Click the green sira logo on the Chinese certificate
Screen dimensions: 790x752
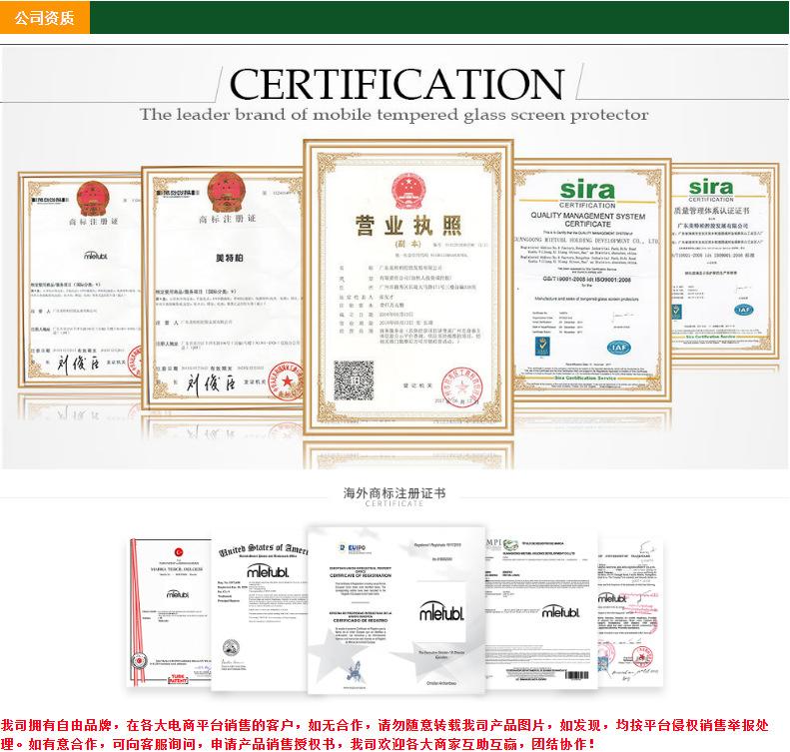click(711, 188)
